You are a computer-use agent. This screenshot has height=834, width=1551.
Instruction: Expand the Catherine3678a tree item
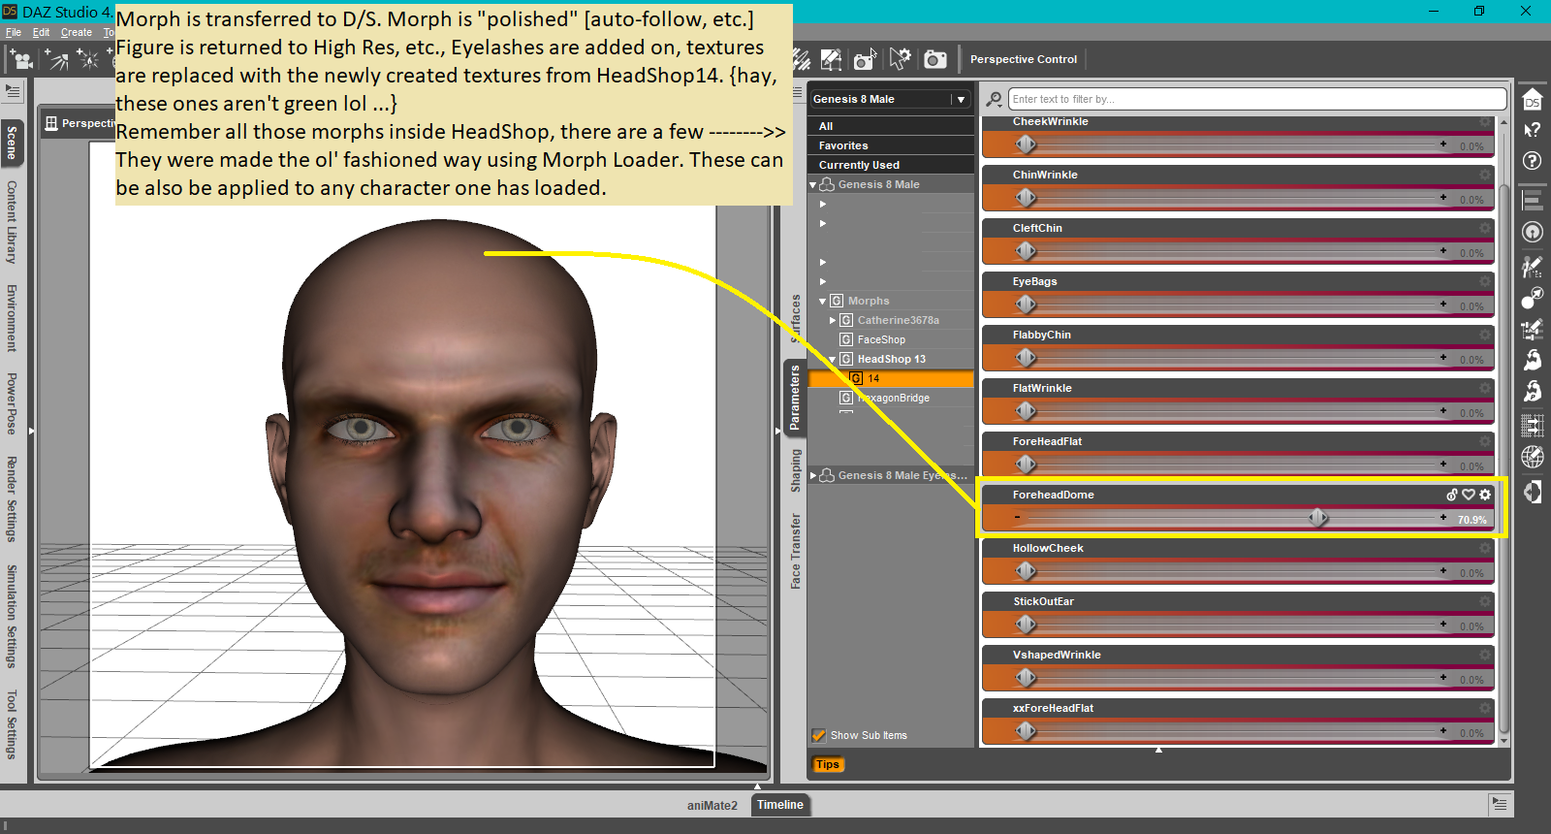click(833, 320)
